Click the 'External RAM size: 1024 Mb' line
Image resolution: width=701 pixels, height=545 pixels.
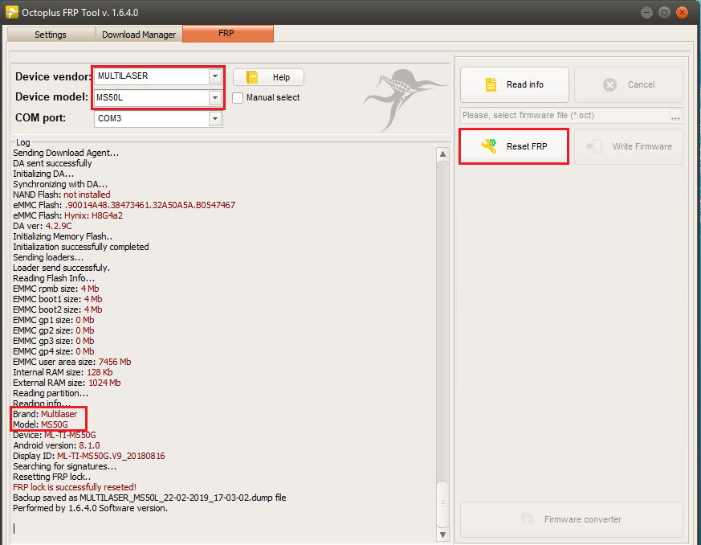67,383
